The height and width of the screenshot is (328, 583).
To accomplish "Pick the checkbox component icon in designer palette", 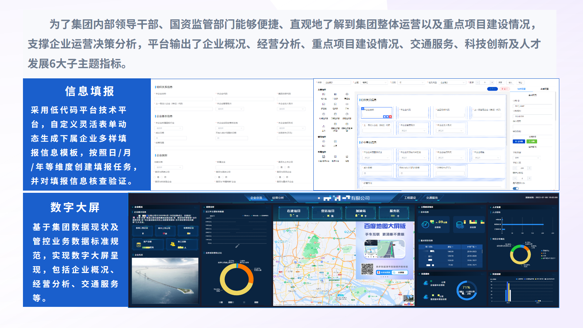I will [324, 104].
